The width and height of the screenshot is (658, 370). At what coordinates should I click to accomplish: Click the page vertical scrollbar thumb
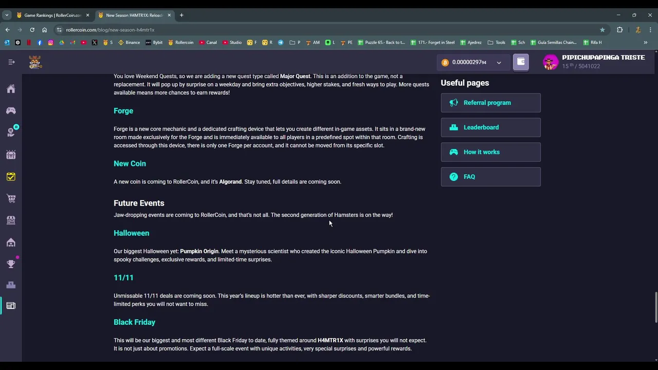point(655,307)
